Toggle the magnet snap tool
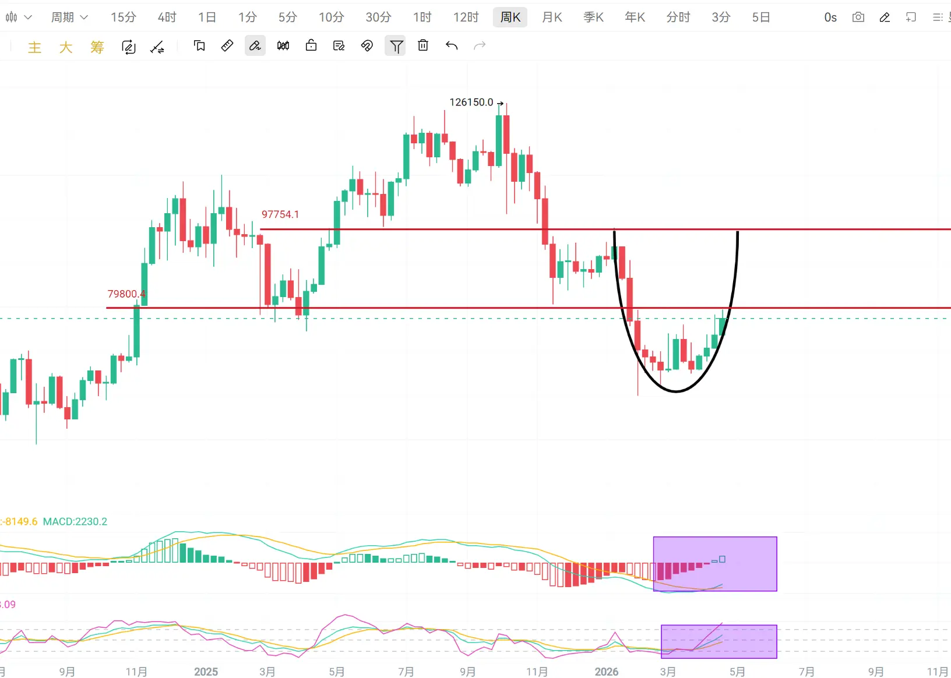Image resolution: width=951 pixels, height=678 pixels. 367,45
